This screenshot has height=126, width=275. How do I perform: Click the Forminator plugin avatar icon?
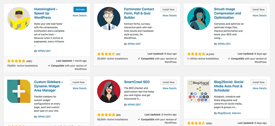[109, 19]
